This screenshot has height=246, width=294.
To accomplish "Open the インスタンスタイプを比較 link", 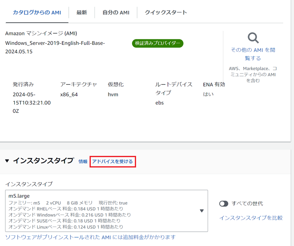I will [251, 218].
